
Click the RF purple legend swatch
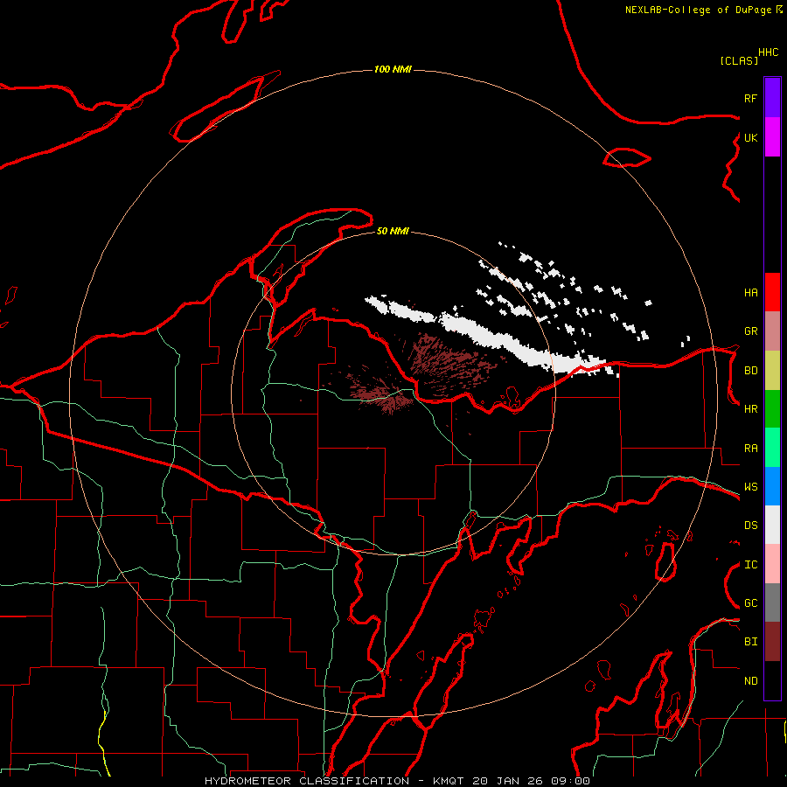(772, 98)
